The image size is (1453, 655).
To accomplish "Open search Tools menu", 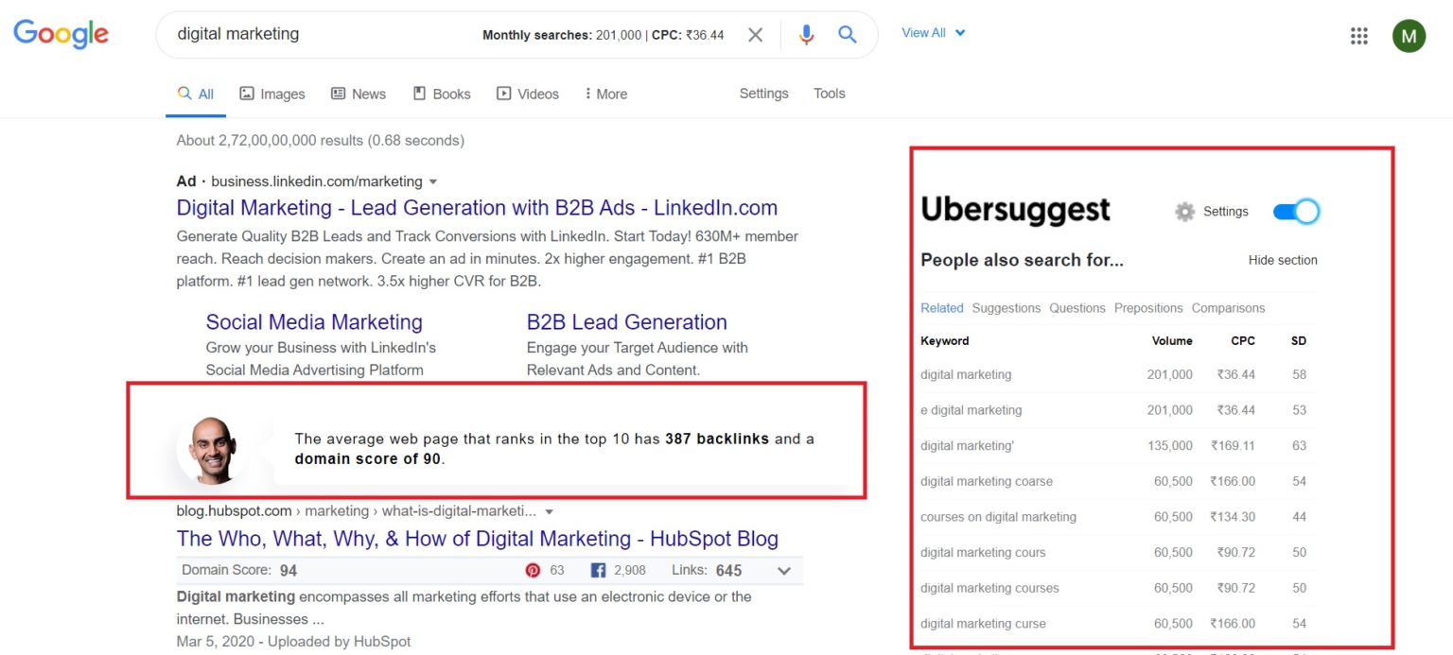I will [830, 93].
